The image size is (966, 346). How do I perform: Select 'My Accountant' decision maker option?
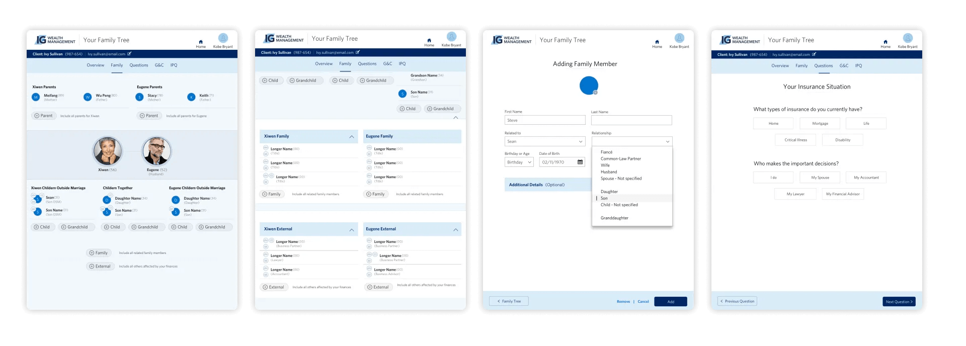click(x=866, y=178)
